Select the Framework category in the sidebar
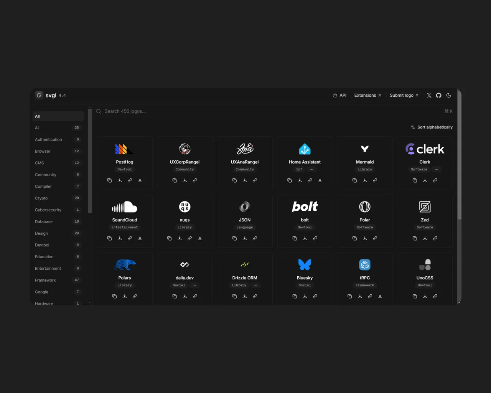The image size is (491, 393). [45, 280]
